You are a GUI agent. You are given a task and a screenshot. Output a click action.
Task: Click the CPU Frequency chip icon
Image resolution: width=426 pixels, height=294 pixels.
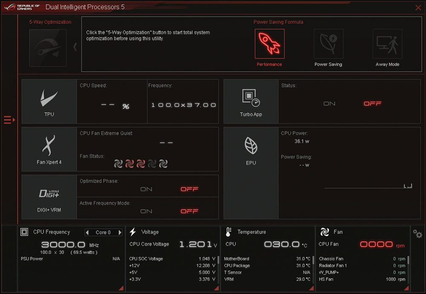coord(24,232)
